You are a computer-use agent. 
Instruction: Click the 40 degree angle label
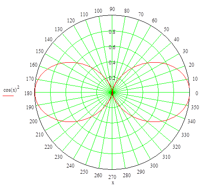[177, 39]
